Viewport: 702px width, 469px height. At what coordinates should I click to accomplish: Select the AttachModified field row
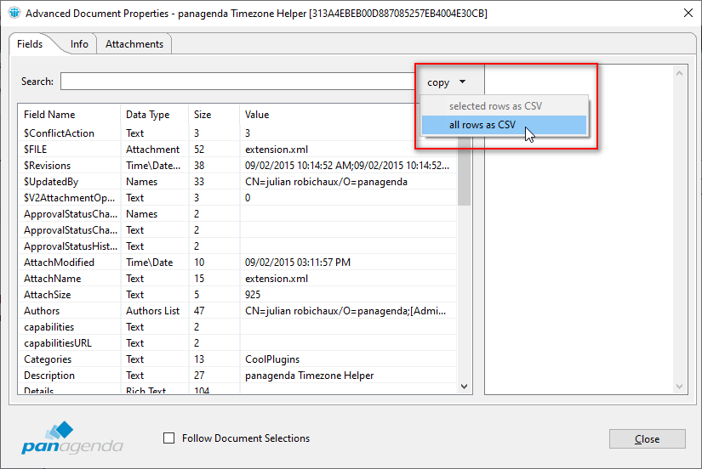pyautogui.click(x=237, y=263)
